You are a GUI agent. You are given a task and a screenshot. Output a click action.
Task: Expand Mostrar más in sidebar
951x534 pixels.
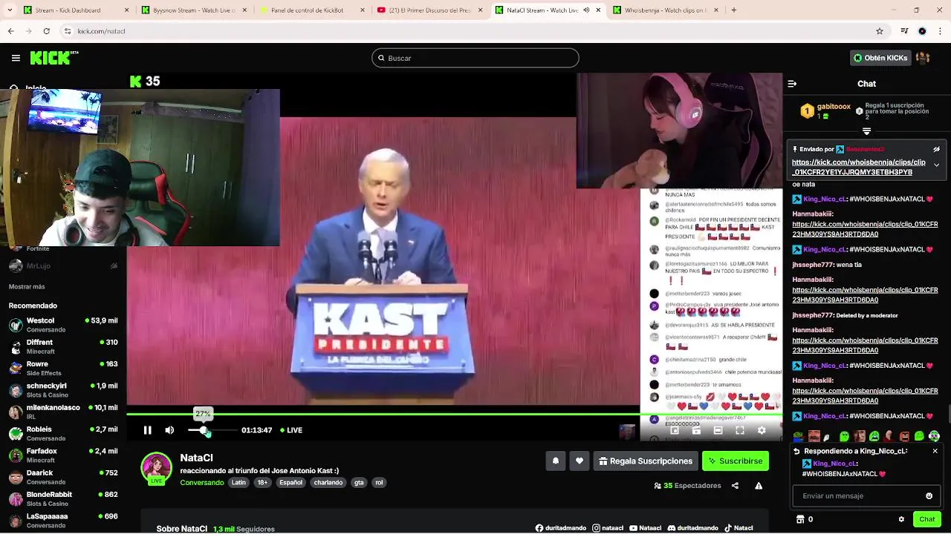(27, 286)
